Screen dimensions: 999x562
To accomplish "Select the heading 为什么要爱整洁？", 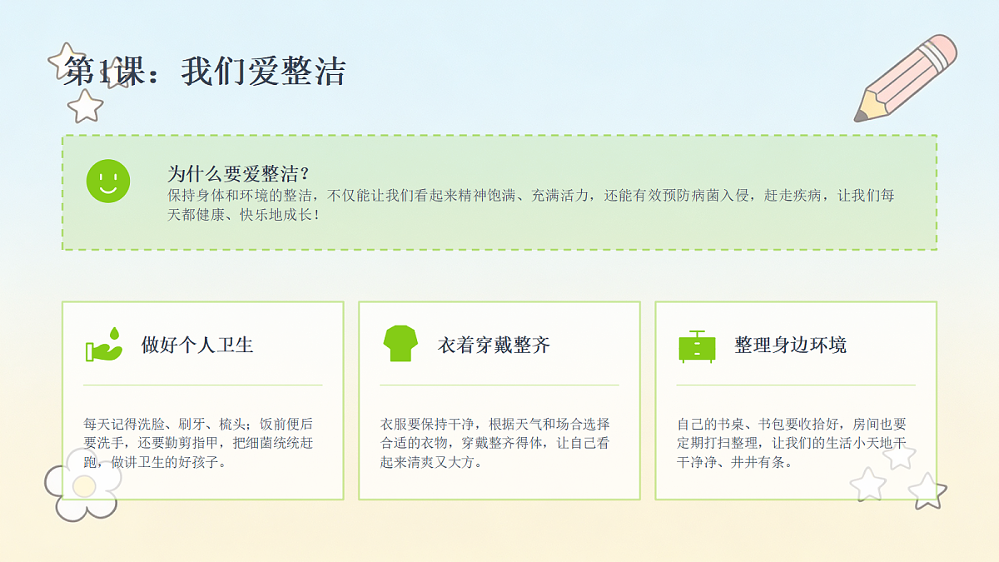I will (x=240, y=174).
